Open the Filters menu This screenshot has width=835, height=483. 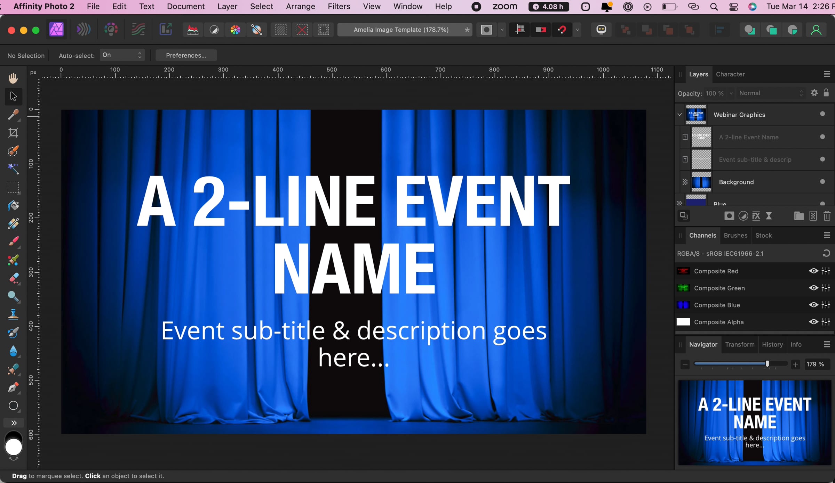(339, 7)
